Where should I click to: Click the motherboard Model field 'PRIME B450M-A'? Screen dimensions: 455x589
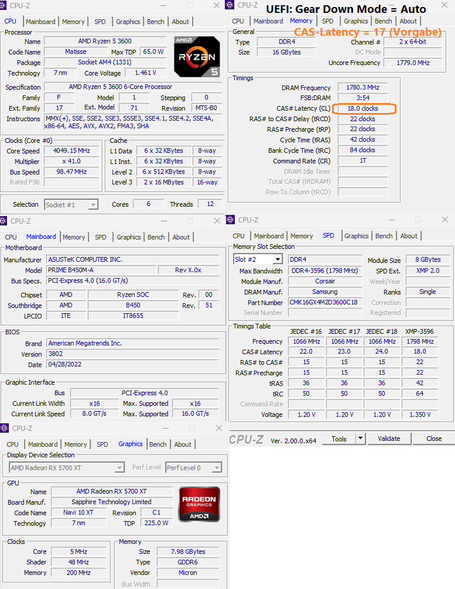click(x=101, y=270)
